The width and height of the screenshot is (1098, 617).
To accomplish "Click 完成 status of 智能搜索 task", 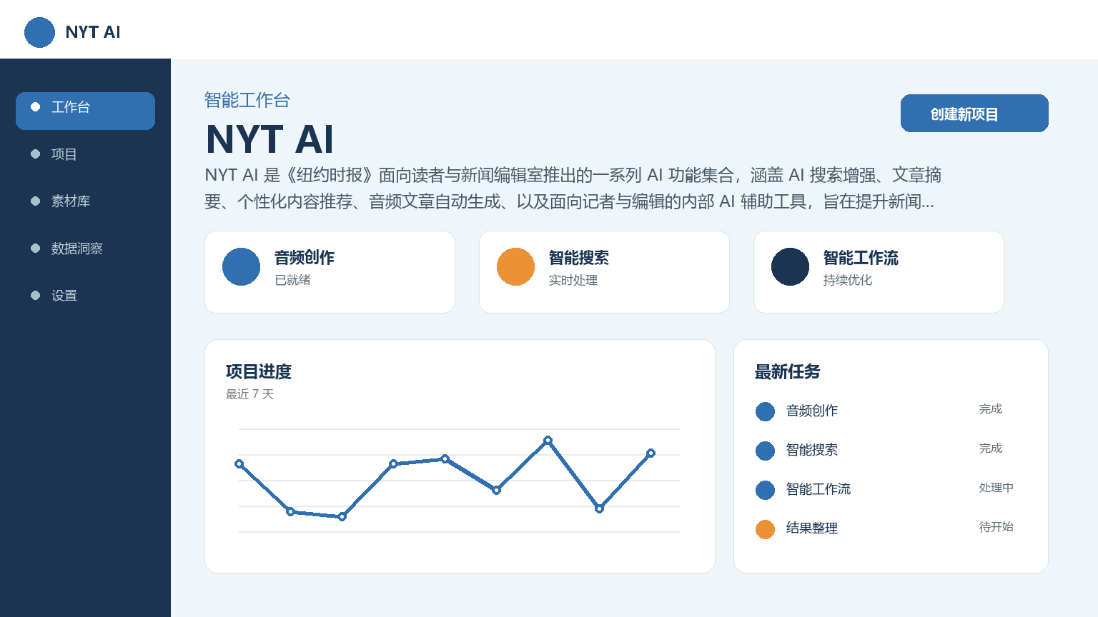I will click(x=991, y=448).
